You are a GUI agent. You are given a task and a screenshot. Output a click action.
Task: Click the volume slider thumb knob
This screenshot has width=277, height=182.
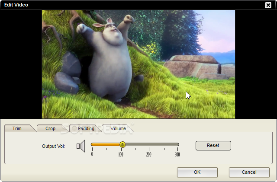(122, 144)
